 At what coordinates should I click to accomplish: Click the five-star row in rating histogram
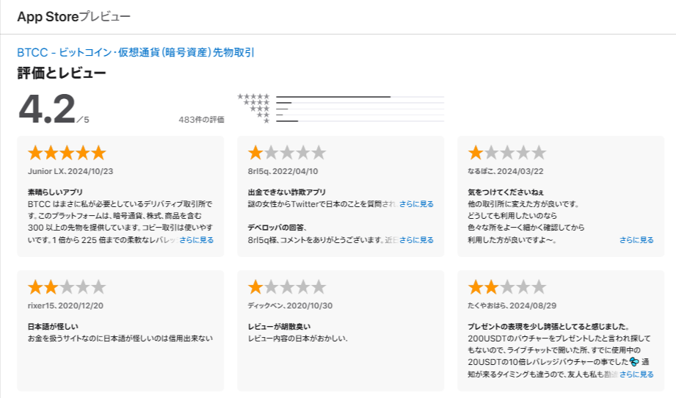(341, 97)
